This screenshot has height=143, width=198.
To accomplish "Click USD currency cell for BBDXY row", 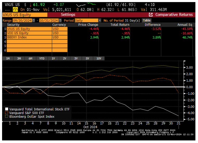I will 60,37.
